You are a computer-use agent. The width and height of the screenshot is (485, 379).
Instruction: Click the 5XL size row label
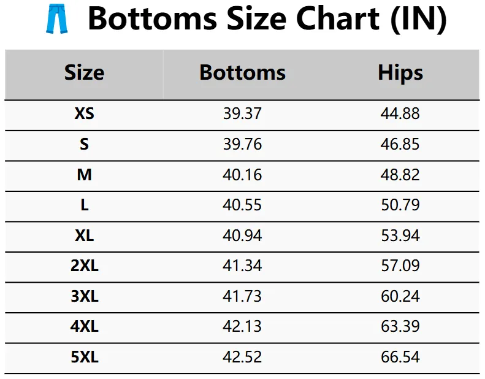point(84,357)
